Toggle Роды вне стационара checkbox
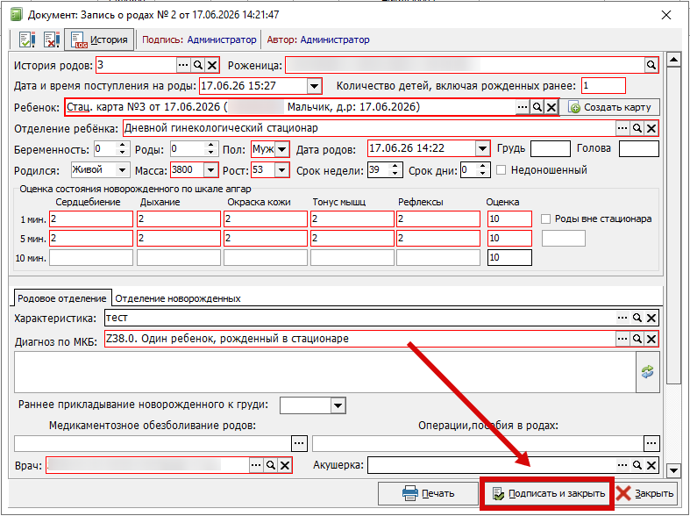 tap(545, 219)
